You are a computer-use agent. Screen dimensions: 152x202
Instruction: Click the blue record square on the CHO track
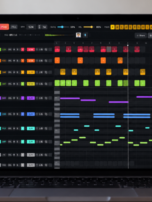23,114
